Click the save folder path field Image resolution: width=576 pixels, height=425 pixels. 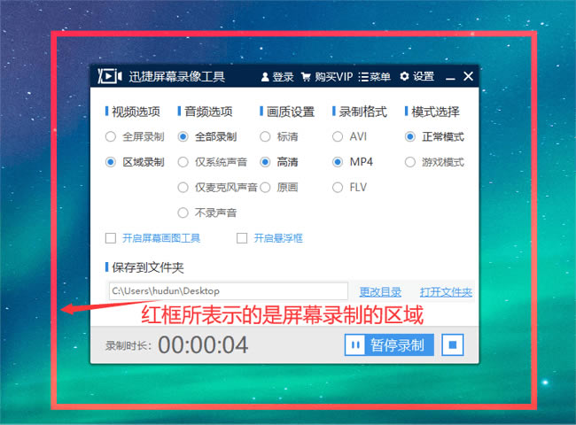[227, 291]
